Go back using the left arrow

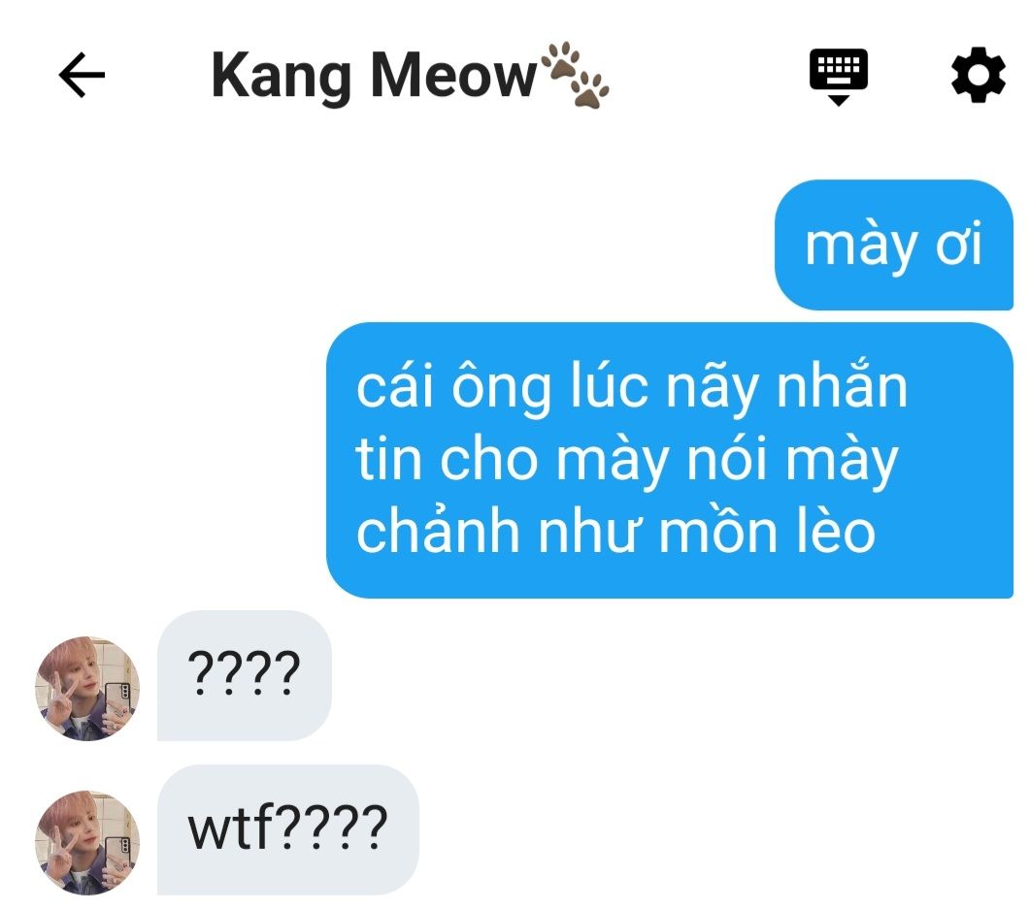click(x=83, y=75)
